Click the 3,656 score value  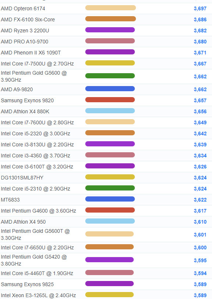point(200,112)
